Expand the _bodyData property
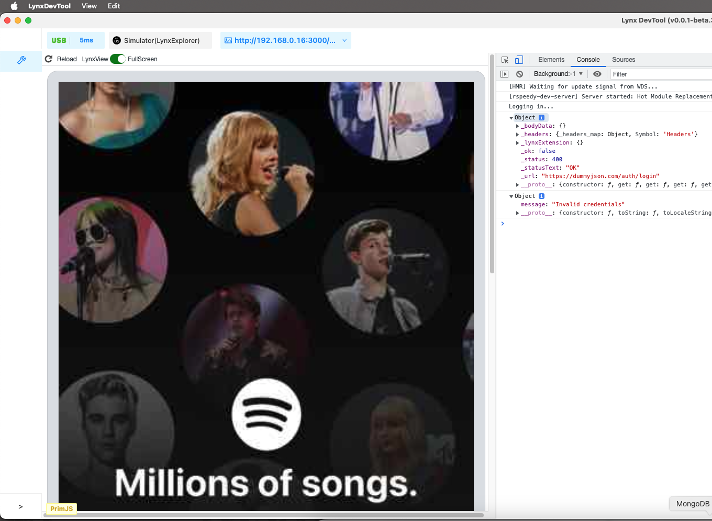This screenshot has height=521, width=712. (x=517, y=126)
